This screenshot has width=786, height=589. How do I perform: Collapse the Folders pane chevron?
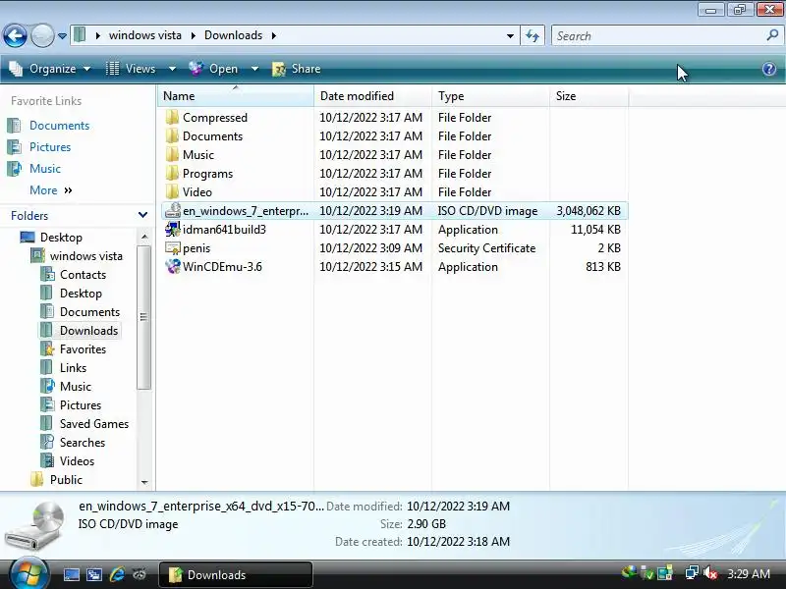click(142, 215)
